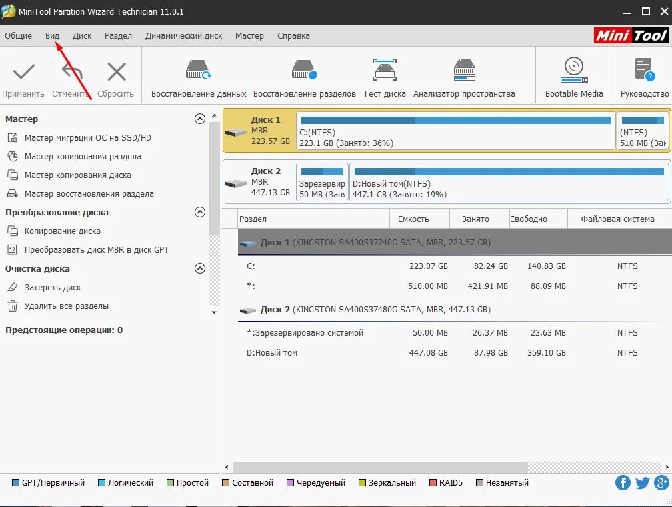Click Зеркальный yellow legend swatch
Image resolution: width=672 pixels, height=507 pixels.
pyautogui.click(x=362, y=483)
